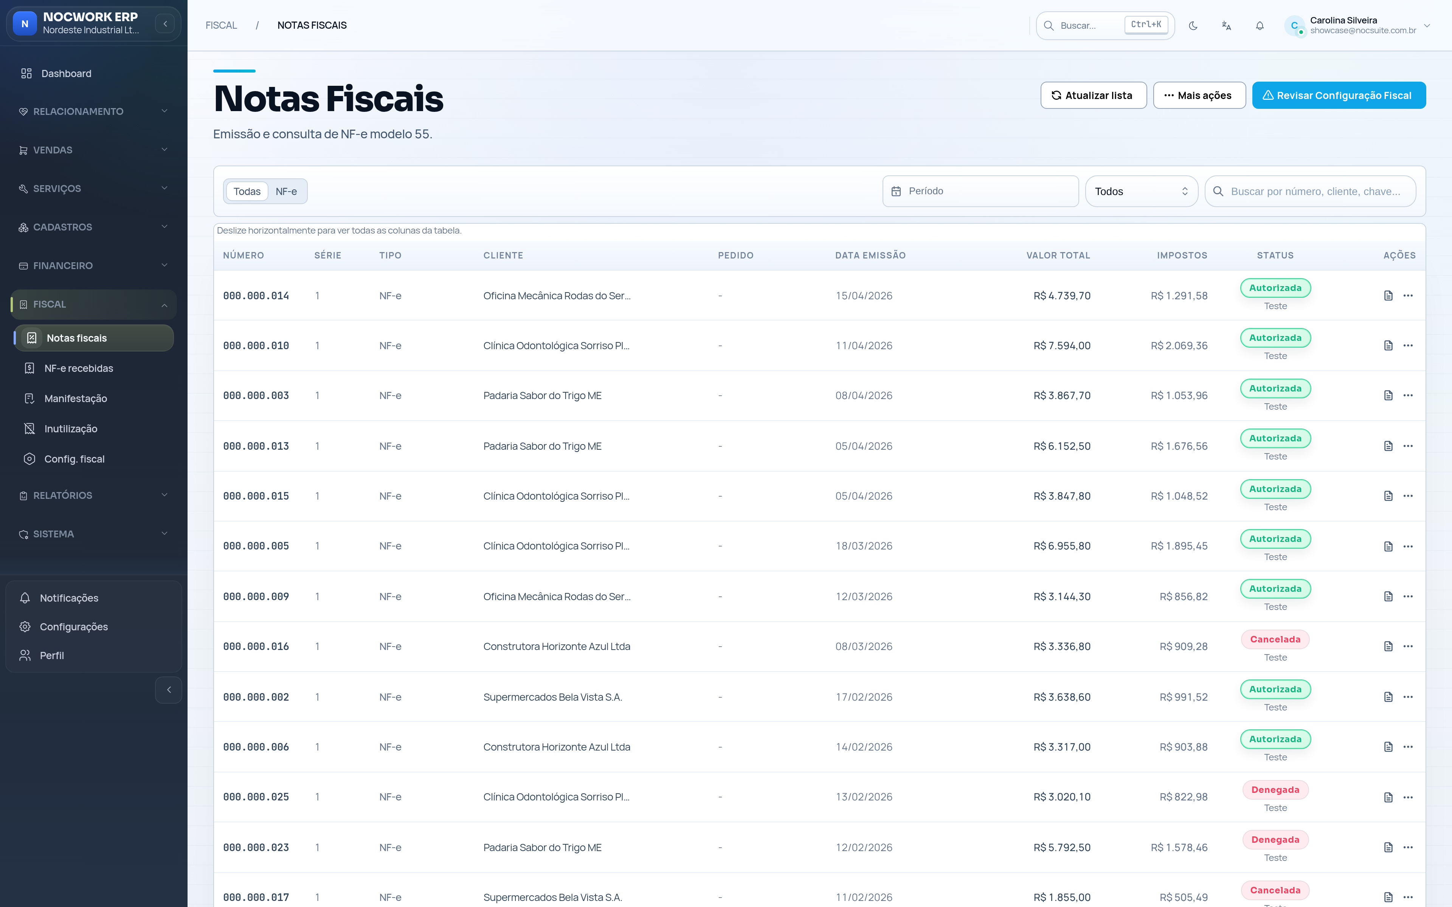Image resolution: width=1452 pixels, height=907 pixels.
Task: View document icon for note 000.000.025
Action: coord(1388,797)
